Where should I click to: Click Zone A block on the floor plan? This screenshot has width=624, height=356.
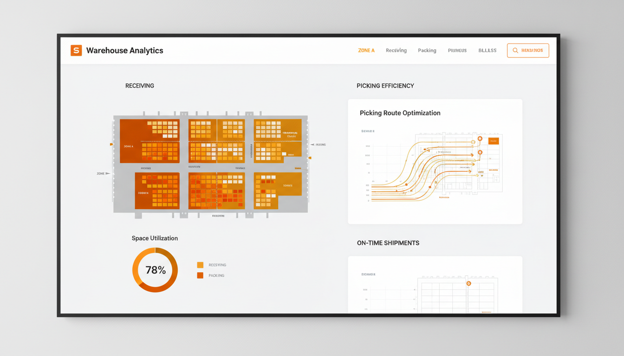149,140
